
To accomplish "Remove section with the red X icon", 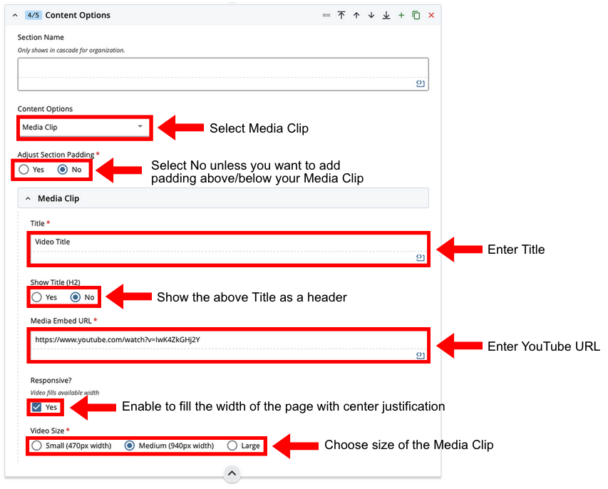I will [431, 15].
